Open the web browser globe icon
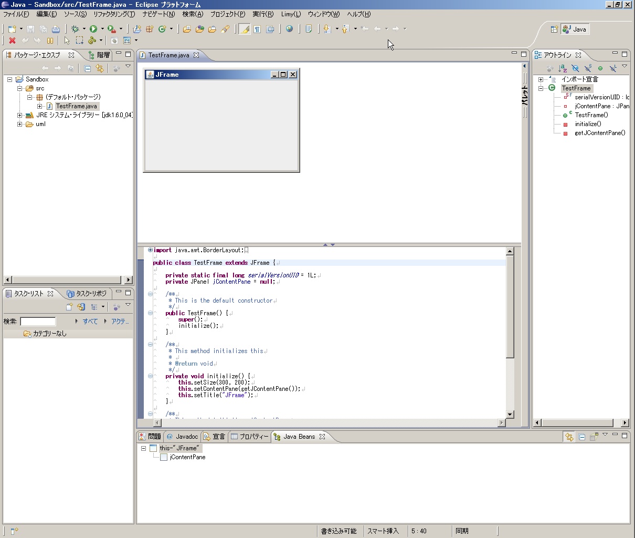 tap(289, 29)
